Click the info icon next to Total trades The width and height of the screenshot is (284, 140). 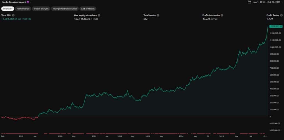click(x=158, y=15)
